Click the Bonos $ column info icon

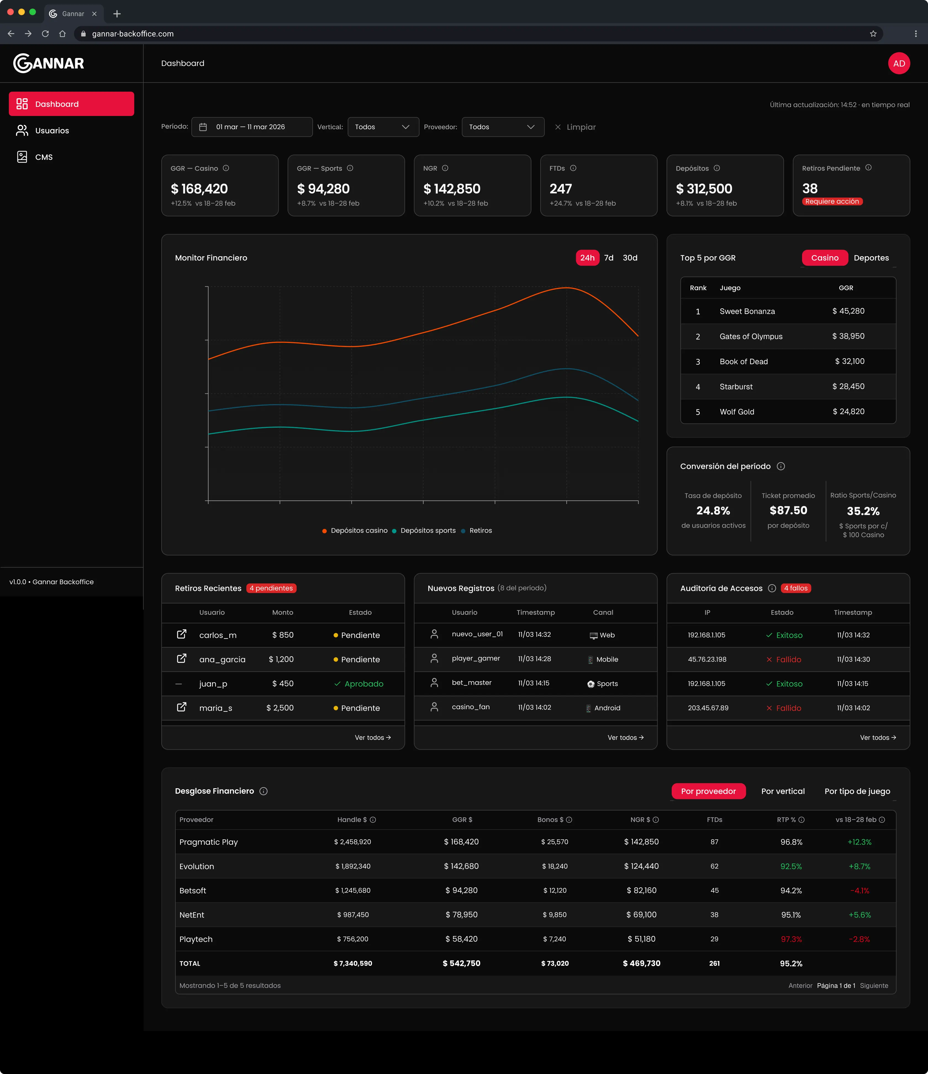569,819
